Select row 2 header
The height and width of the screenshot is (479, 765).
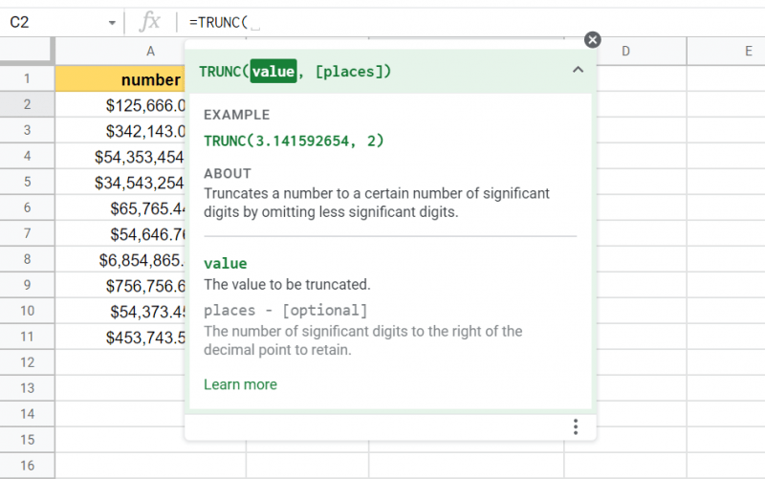[27, 104]
